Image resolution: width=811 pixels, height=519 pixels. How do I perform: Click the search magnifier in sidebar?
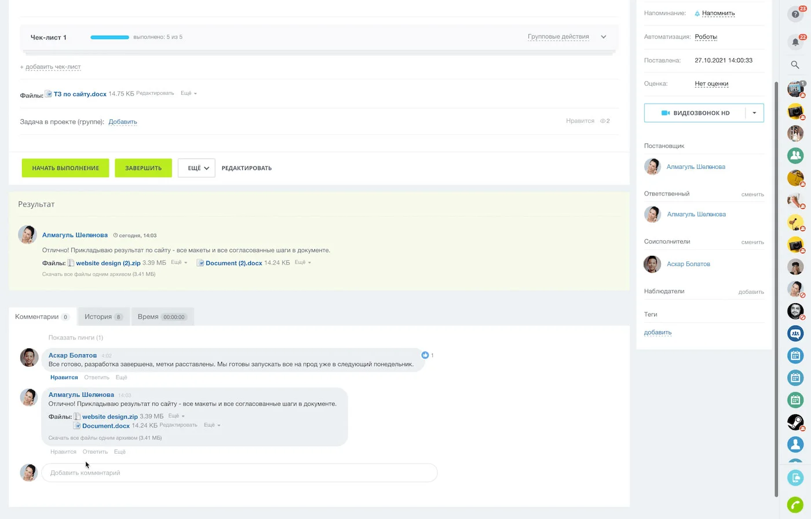[795, 65]
